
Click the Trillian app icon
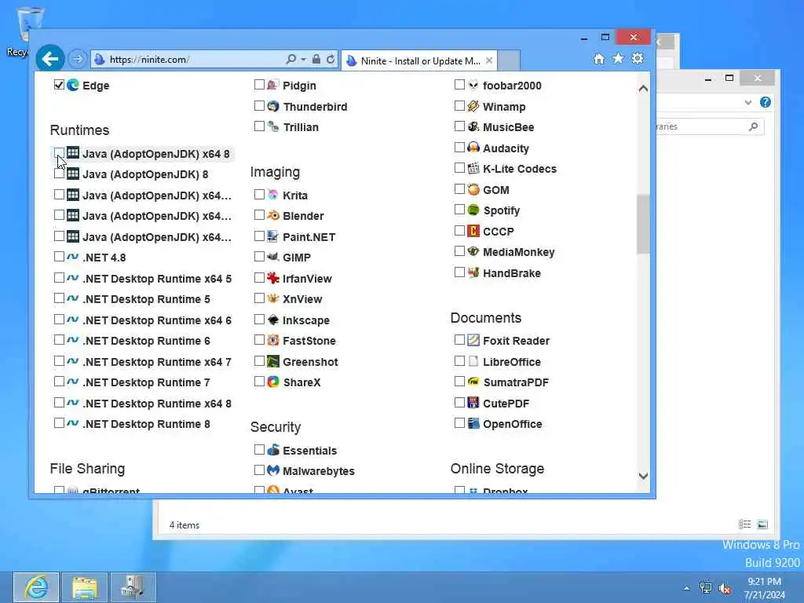(273, 126)
